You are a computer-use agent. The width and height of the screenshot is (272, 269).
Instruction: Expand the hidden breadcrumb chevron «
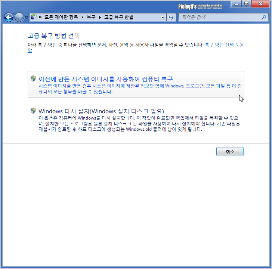(x=40, y=17)
